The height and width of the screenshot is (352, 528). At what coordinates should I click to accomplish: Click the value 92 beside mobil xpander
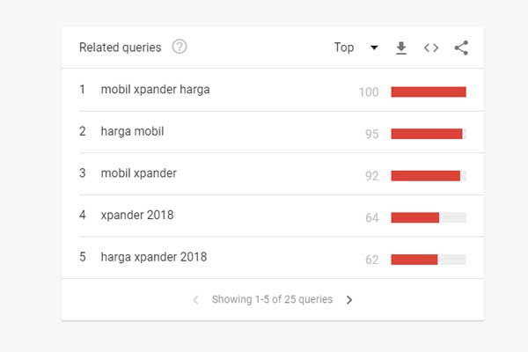pos(371,176)
